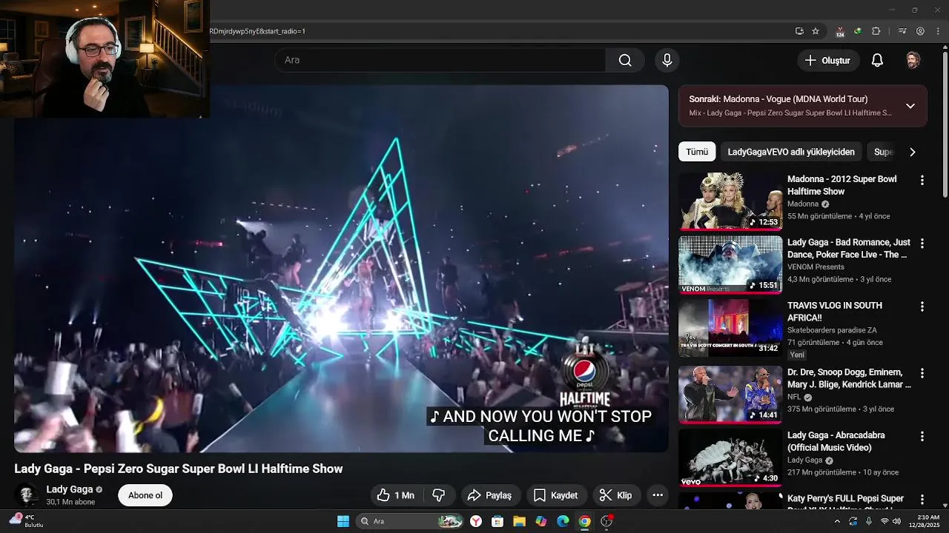Screen dimensions: 949x533
Task: Bookmark page with the star icon
Action: pyautogui.click(x=816, y=31)
